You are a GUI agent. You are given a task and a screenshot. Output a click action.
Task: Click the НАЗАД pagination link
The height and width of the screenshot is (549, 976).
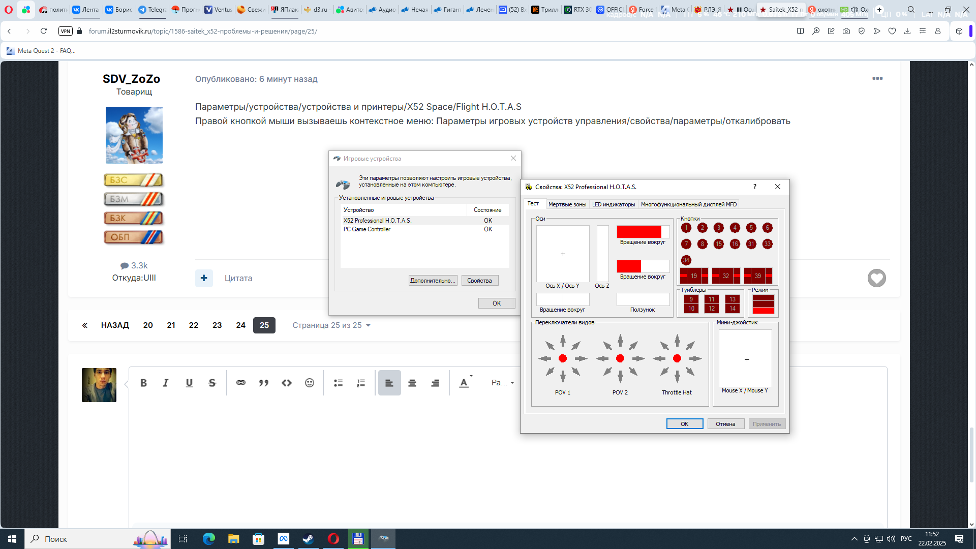(x=115, y=325)
